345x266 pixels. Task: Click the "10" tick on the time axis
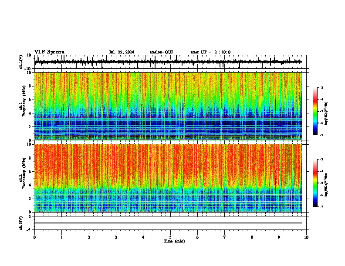[306, 237]
